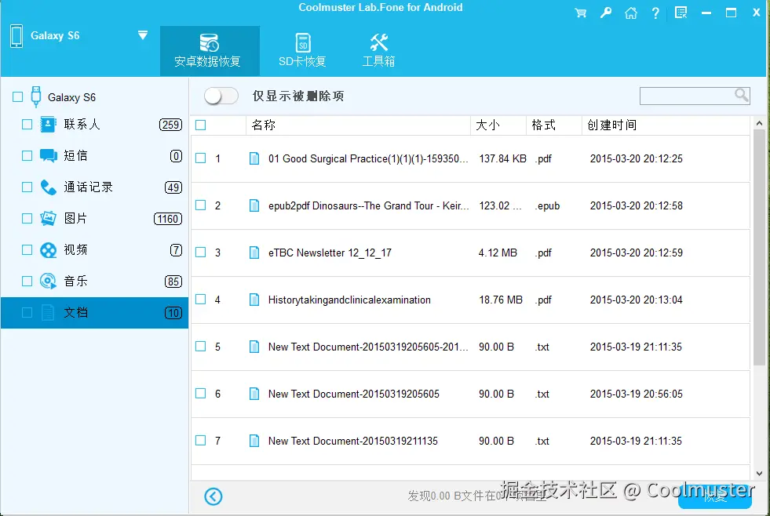
Task: Select file name Historytakingandclinicalexamination
Action: pyautogui.click(x=349, y=300)
